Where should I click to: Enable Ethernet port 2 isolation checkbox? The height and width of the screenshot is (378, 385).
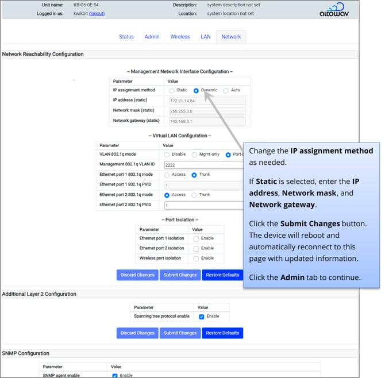196,249
